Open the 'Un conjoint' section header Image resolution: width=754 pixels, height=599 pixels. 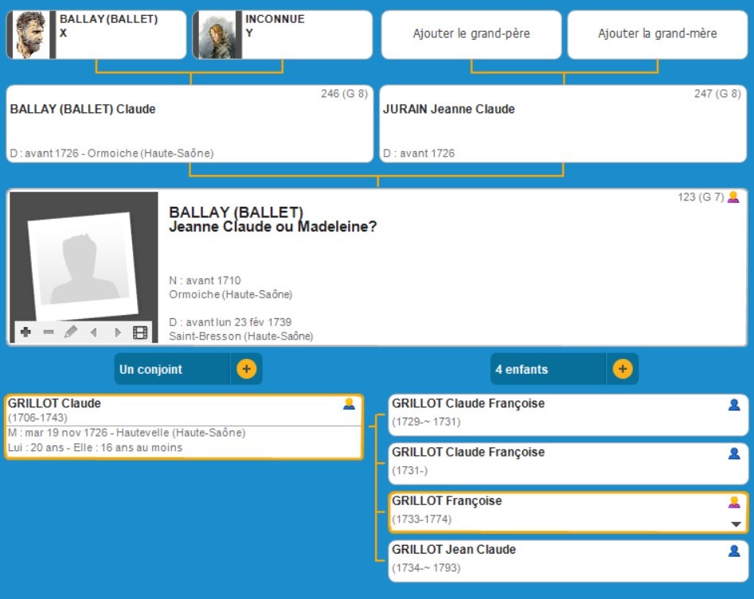pyautogui.click(x=172, y=369)
